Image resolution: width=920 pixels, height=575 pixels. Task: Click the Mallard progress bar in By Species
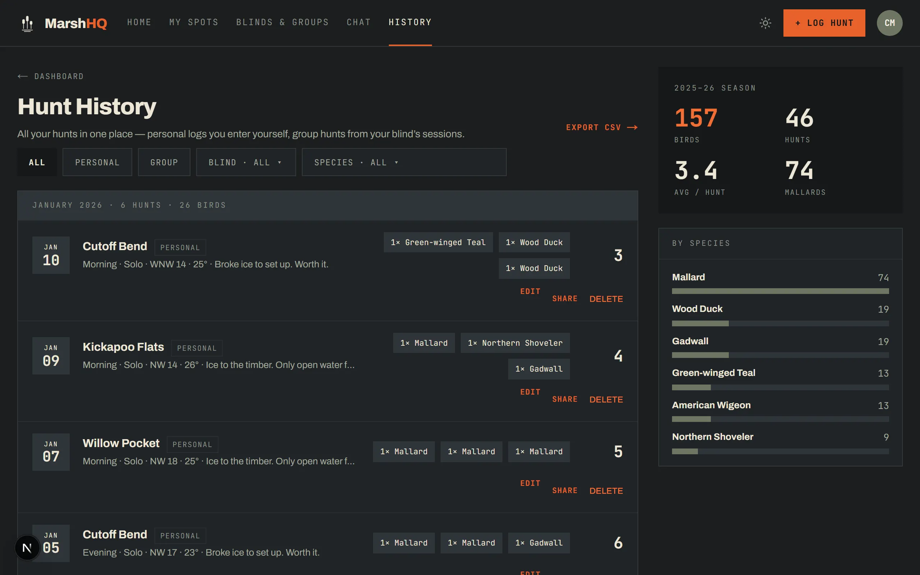(x=781, y=291)
